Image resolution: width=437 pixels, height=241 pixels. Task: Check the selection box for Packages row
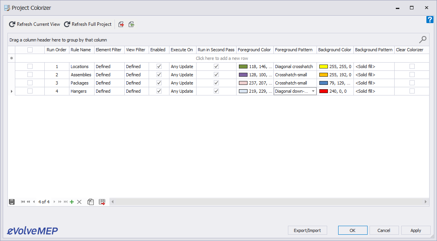tap(30, 83)
